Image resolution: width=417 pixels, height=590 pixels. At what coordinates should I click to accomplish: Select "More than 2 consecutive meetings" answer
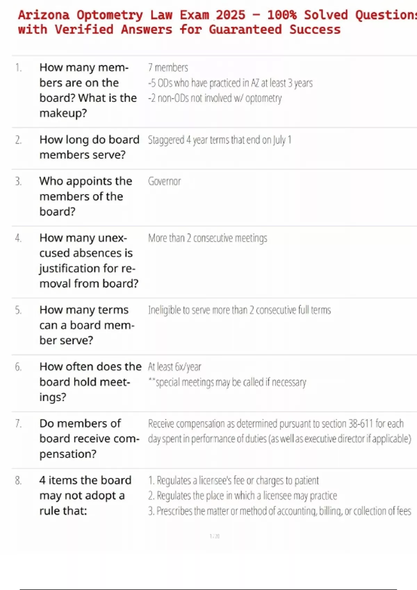207,238
